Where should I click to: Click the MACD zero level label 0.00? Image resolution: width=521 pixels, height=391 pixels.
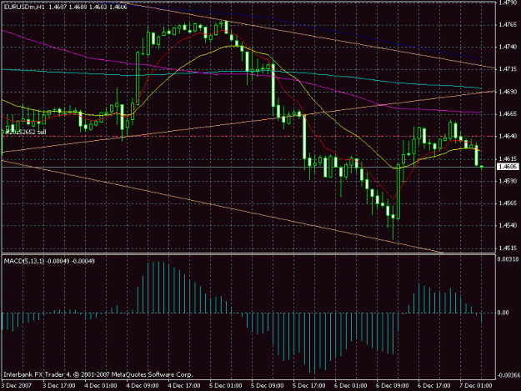coord(504,313)
